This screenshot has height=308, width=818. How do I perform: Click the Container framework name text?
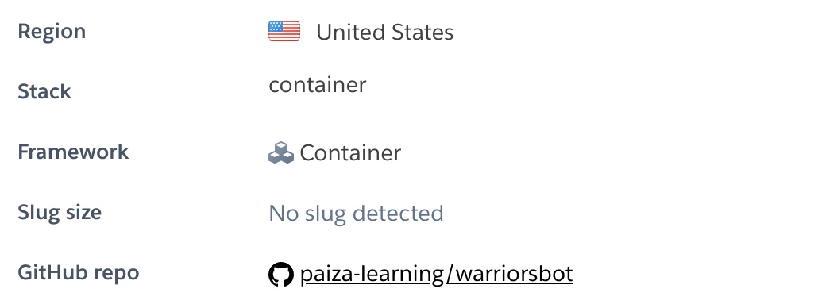350,153
